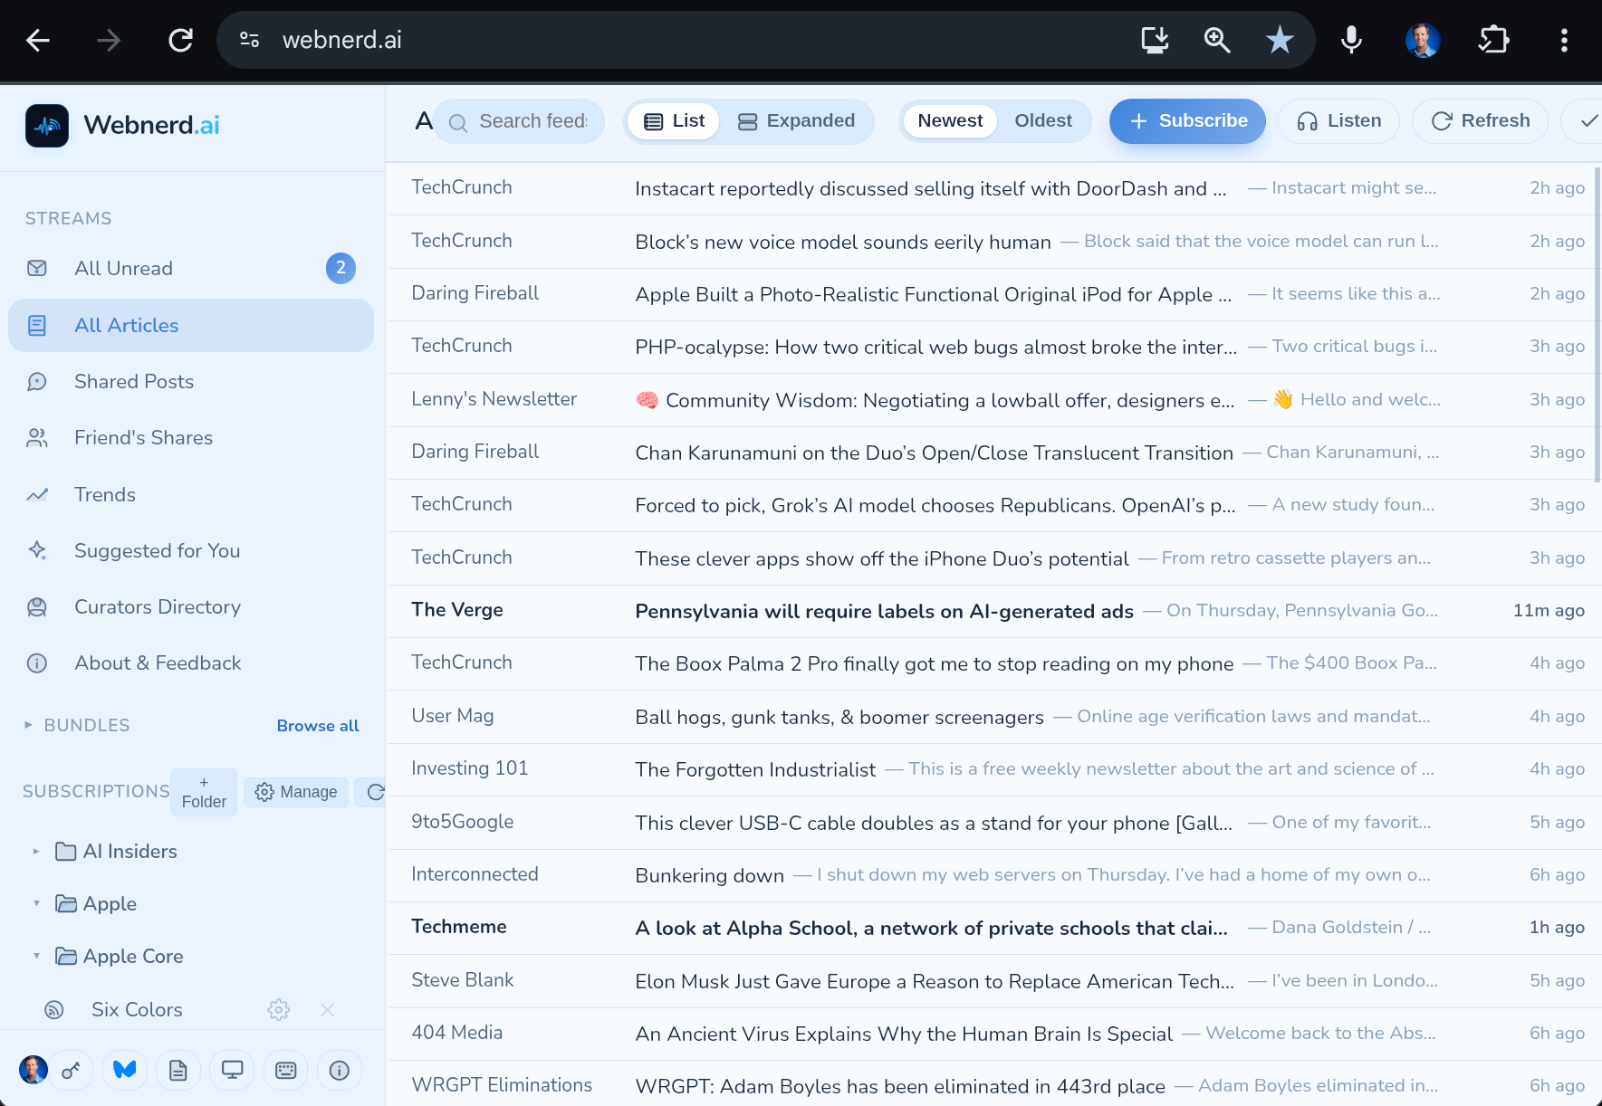Toggle the bookmark star
Screen dimensions: 1602x1106
(1280, 40)
